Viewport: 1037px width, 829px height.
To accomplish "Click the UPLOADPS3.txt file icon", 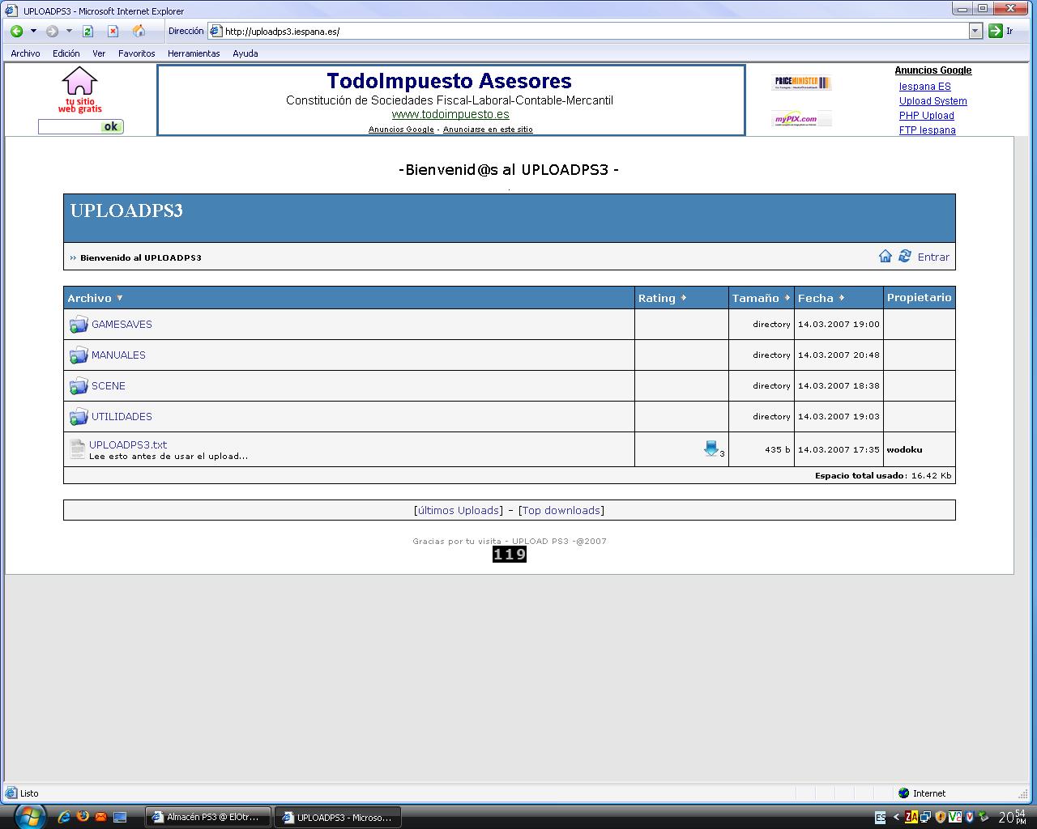I will coord(77,449).
